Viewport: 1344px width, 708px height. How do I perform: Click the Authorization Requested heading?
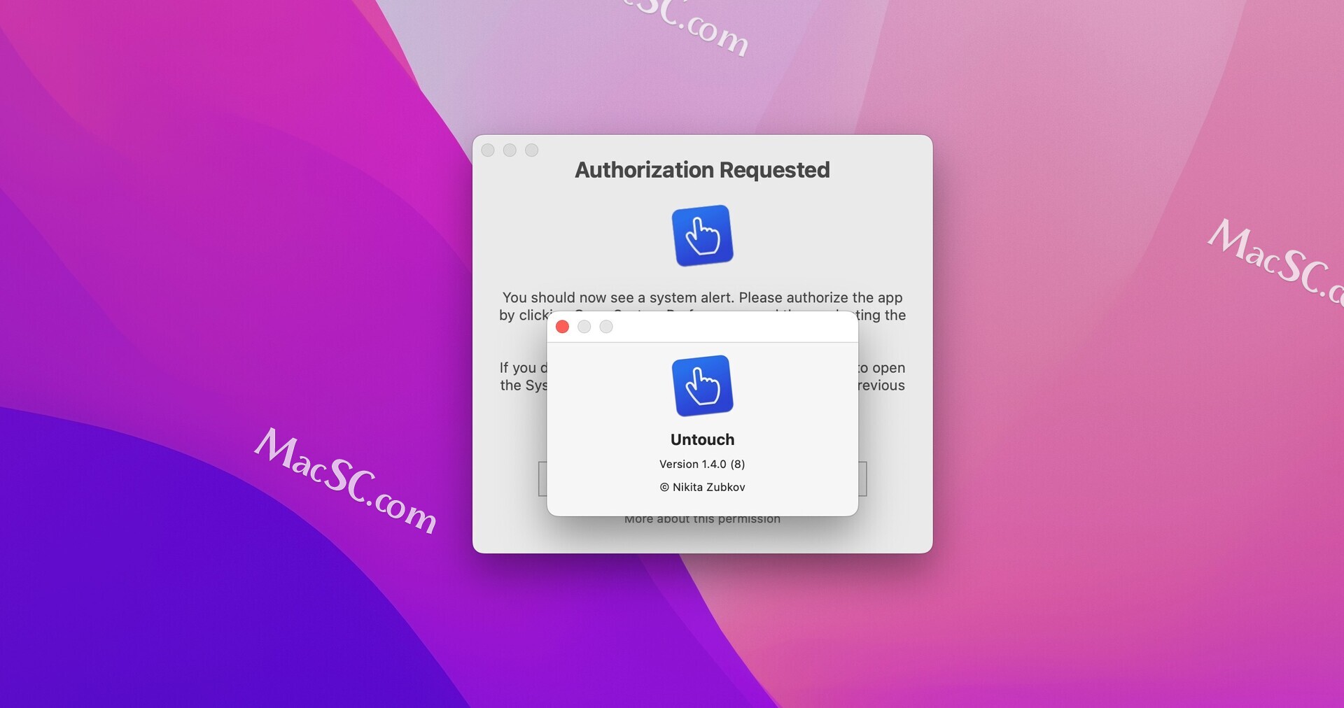tap(702, 170)
